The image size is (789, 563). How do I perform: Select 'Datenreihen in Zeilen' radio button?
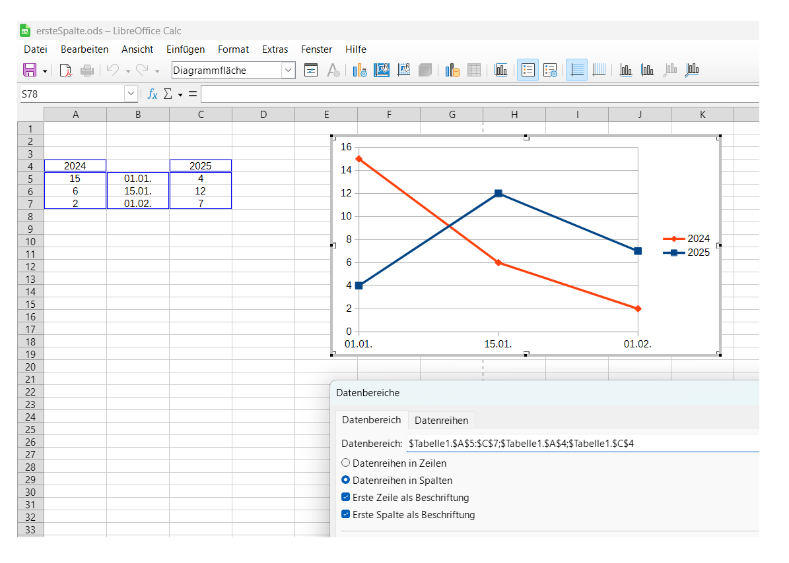point(346,463)
